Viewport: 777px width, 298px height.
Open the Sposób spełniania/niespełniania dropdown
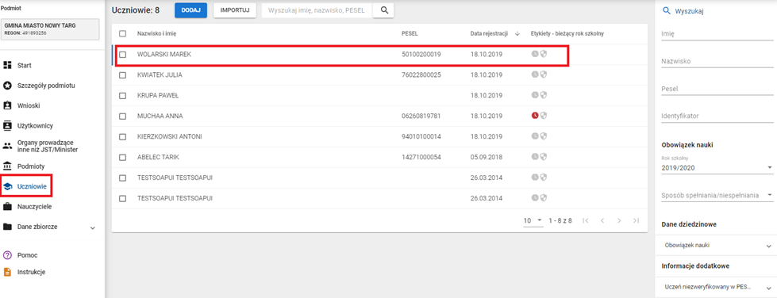pos(717,196)
